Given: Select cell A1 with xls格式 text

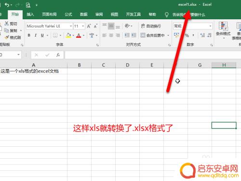Looking at the screenshot, I should click(33, 71).
